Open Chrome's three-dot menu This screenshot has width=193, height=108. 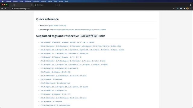point(191,9)
